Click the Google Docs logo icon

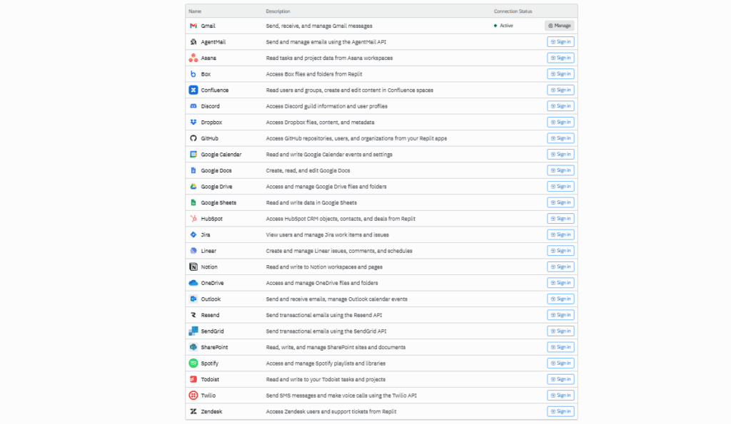click(x=193, y=170)
